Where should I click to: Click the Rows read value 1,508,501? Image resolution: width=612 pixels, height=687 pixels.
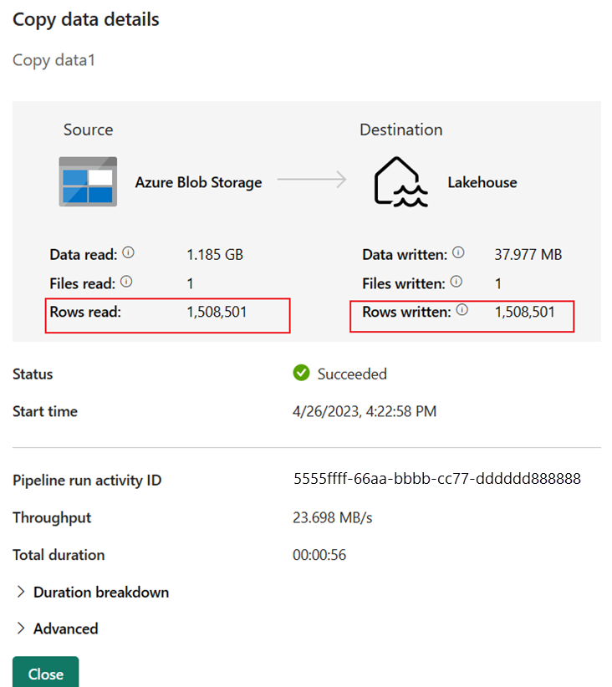tap(217, 312)
